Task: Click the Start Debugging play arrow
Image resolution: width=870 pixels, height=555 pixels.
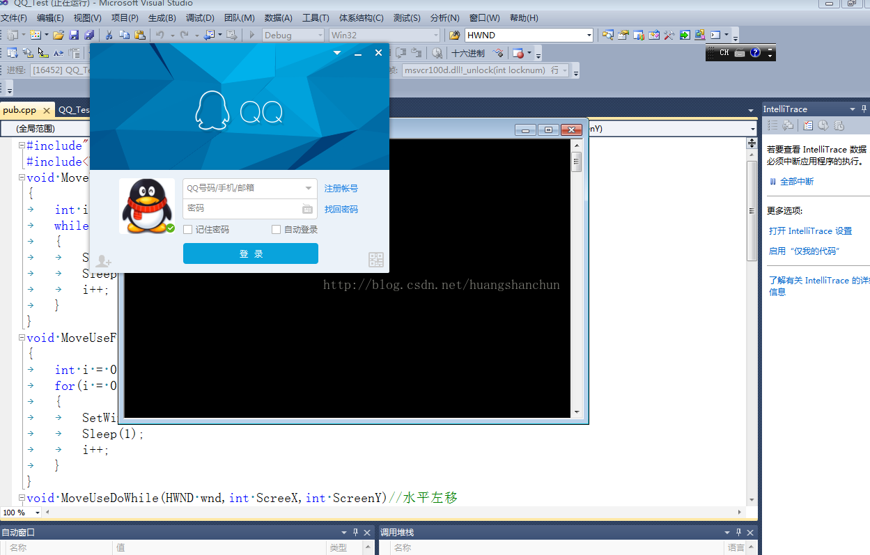Action: click(x=252, y=35)
